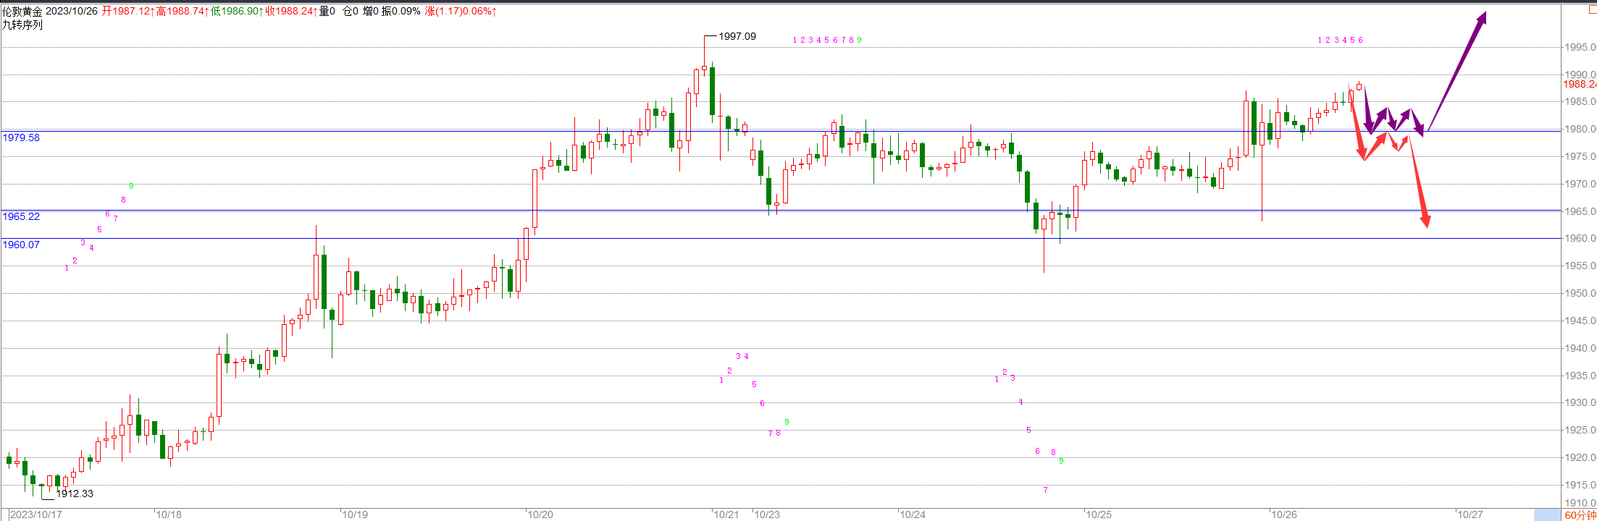Viewport: 1597px width, 521px height.
Task: Click the 10/26 date marker on time axis
Action: tap(1284, 514)
